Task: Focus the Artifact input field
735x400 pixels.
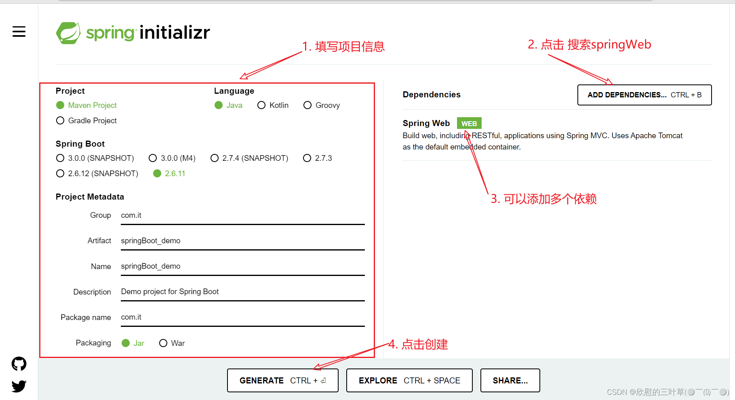Action: tap(243, 241)
